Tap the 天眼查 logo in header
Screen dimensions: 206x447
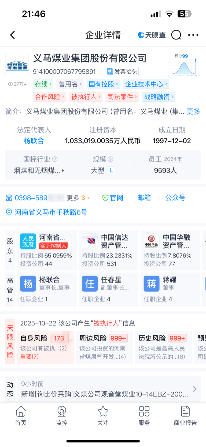152,35
